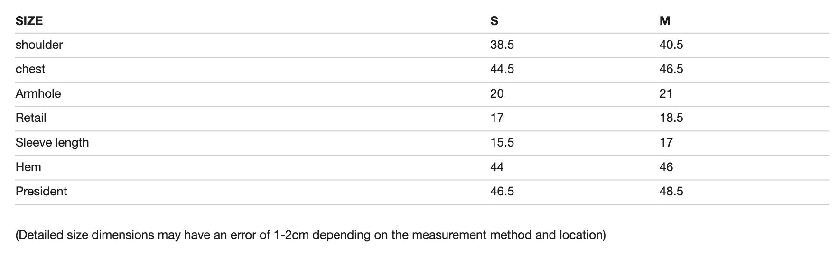
Task: Select the Retail row label
Action: (x=31, y=118)
